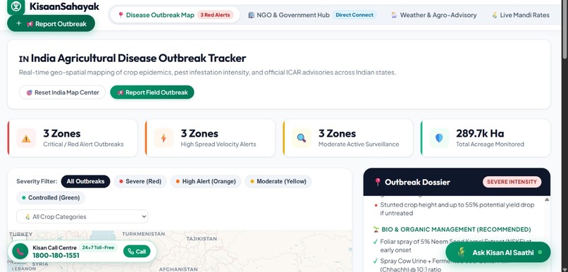This screenshot has height=272, width=568.
Task: Click the 289.7k Ha value
Action: point(480,133)
